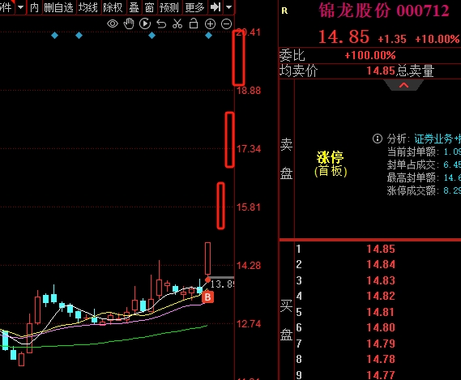Open the dropdown arrow next to 件
The width and height of the screenshot is (461, 380).
tap(20, 6)
